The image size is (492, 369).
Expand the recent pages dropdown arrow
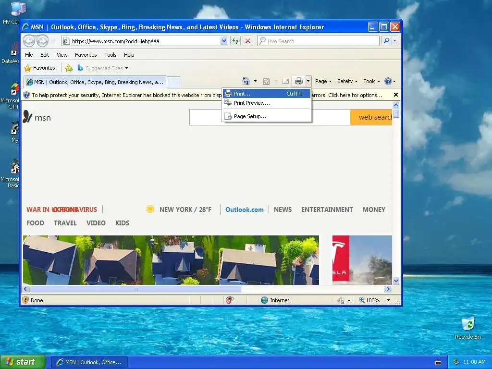[x=53, y=41]
